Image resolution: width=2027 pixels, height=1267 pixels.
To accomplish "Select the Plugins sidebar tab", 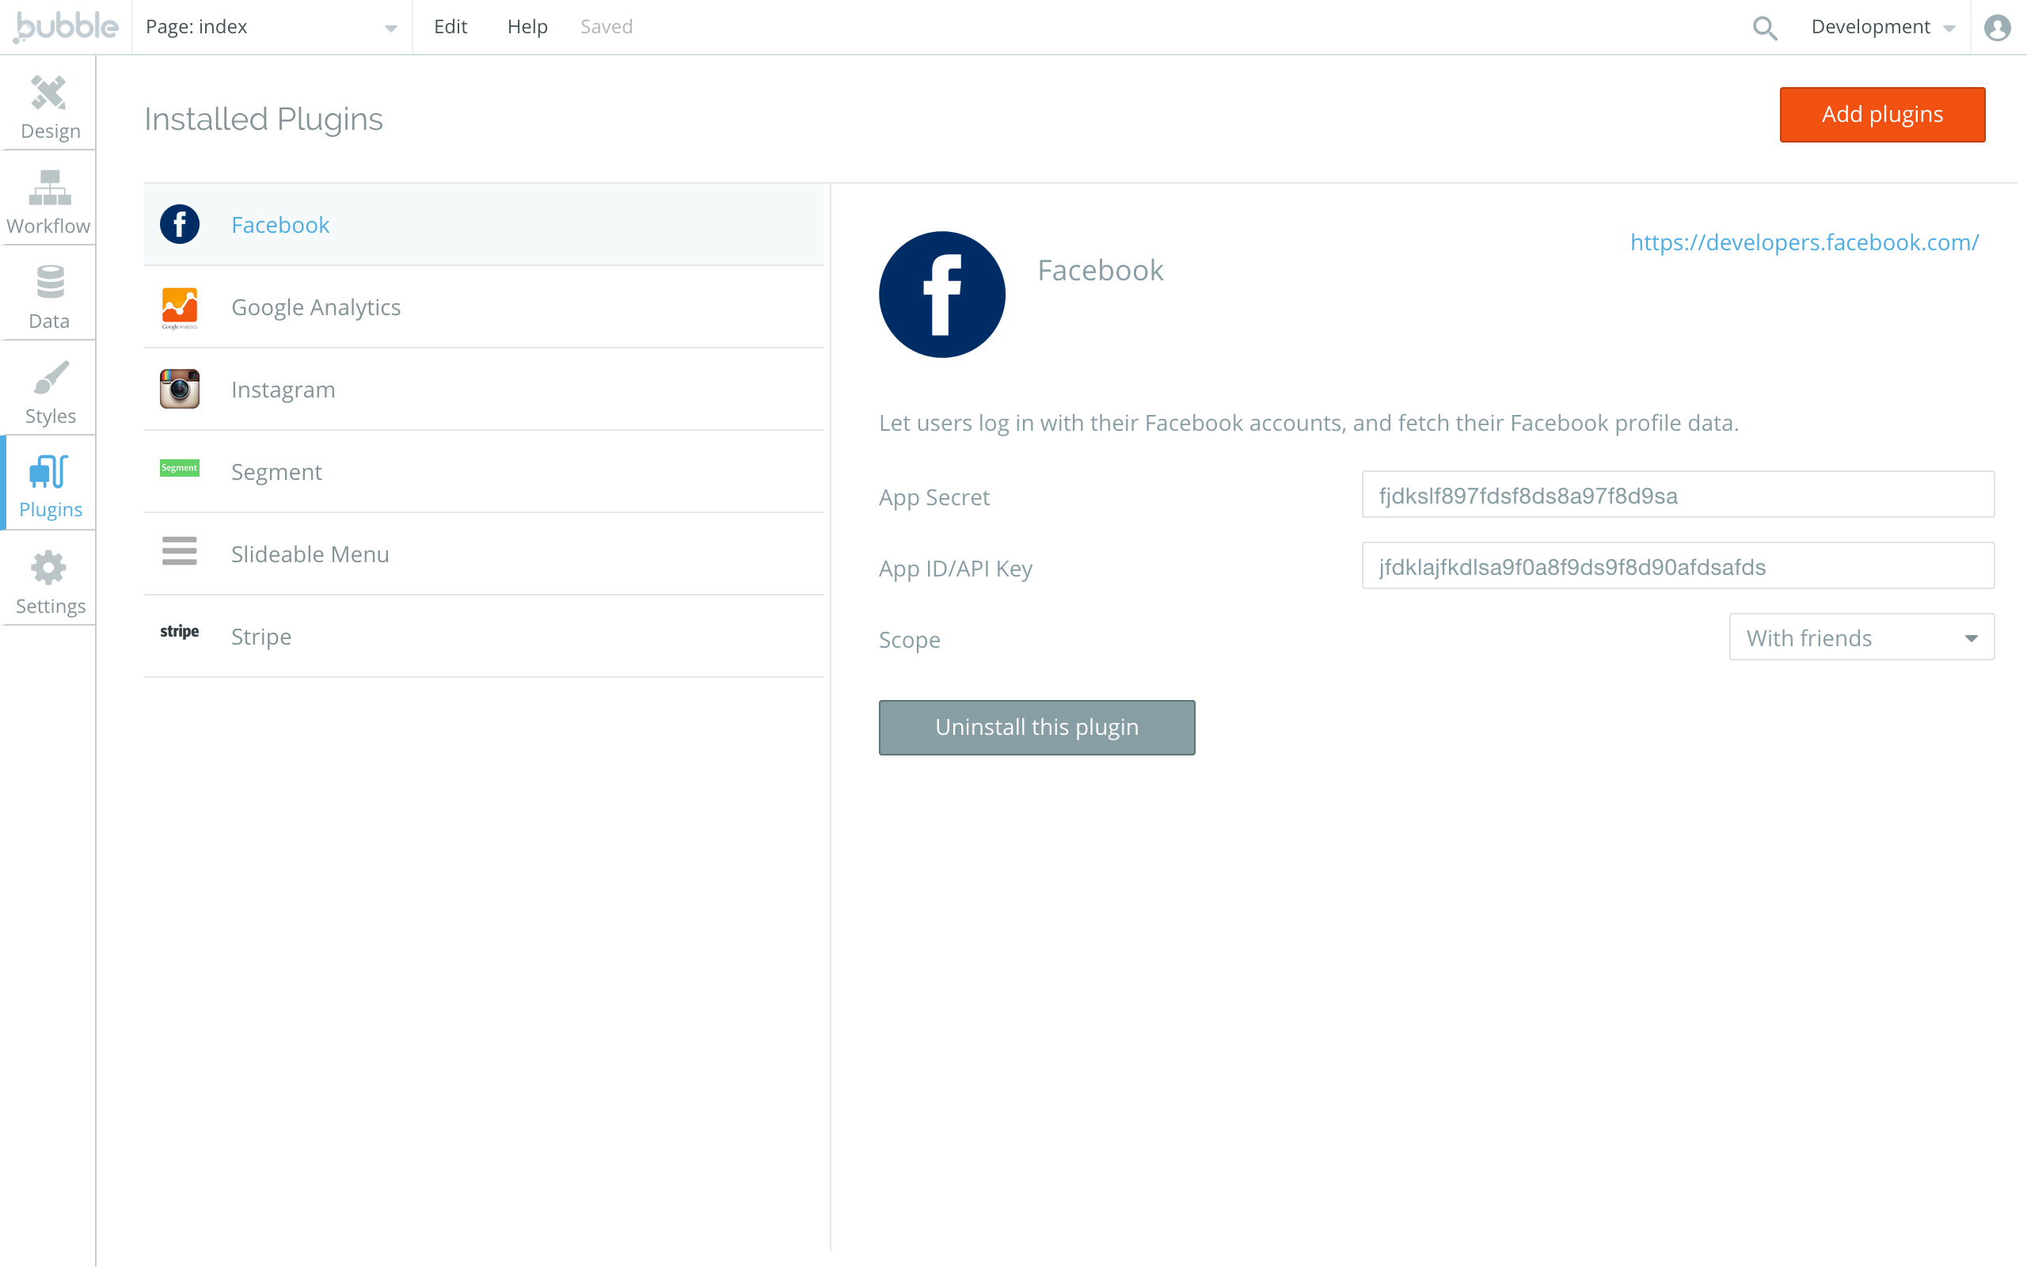I will tap(49, 484).
